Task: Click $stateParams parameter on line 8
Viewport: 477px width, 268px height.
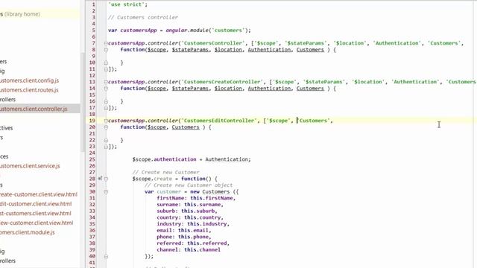Action: click(190, 50)
